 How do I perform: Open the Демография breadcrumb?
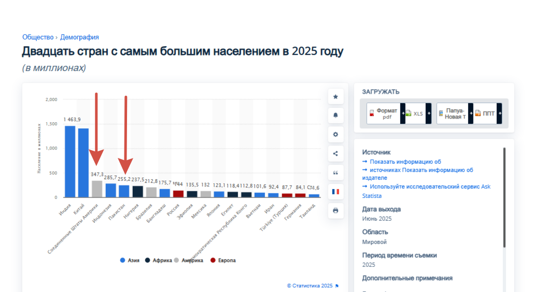tap(79, 37)
